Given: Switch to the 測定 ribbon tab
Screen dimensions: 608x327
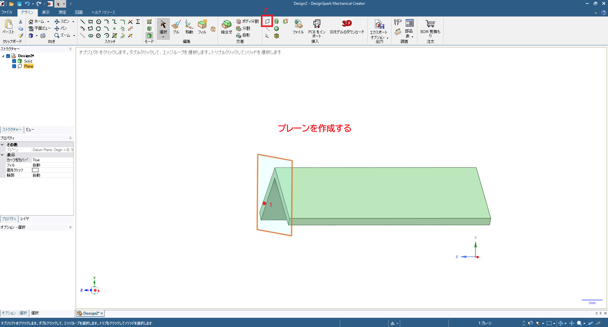Looking at the screenshot, I should click(x=62, y=12).
